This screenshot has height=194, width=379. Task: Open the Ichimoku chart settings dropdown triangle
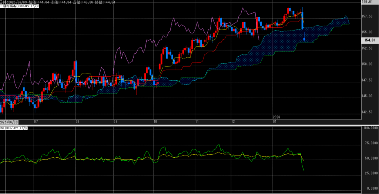[x=34, y=6]
